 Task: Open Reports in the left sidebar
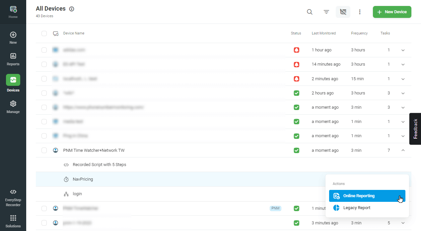[x=13, y=59]
